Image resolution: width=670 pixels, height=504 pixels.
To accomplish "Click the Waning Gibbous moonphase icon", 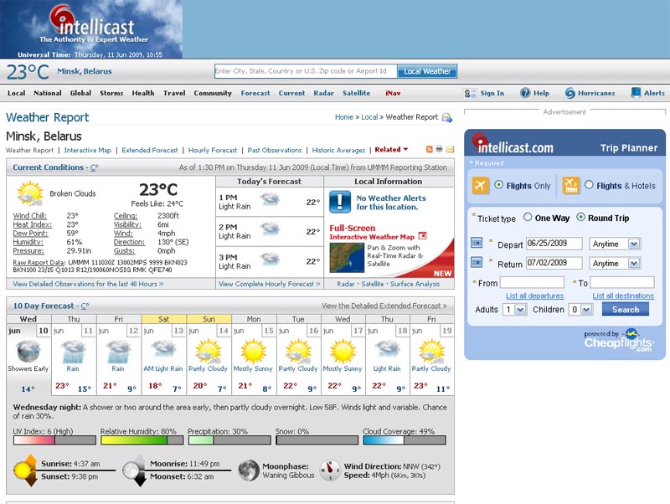I will pyautogui.click(x=249, y=471).
